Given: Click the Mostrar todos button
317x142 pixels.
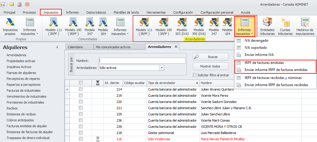Looking at the screenshot, I should click(210, 66).
